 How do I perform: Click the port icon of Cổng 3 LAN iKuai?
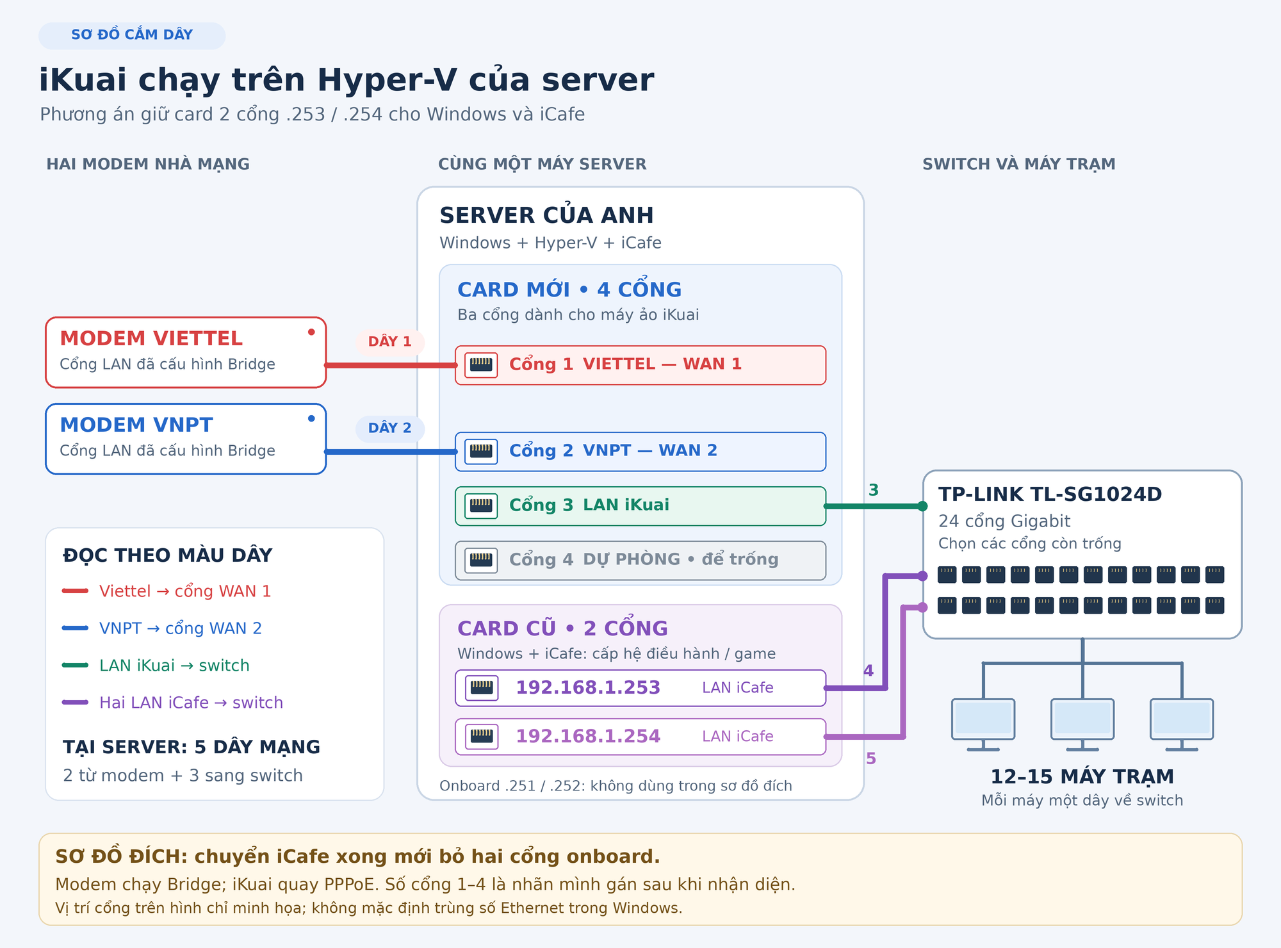click(x=481, y=506)
